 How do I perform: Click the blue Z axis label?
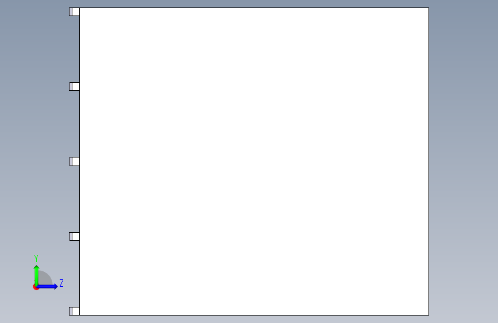point(61,283)
